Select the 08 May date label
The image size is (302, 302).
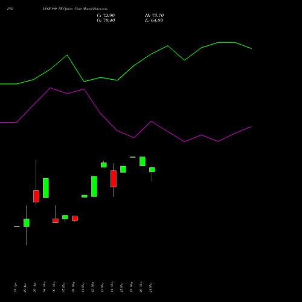73,287
